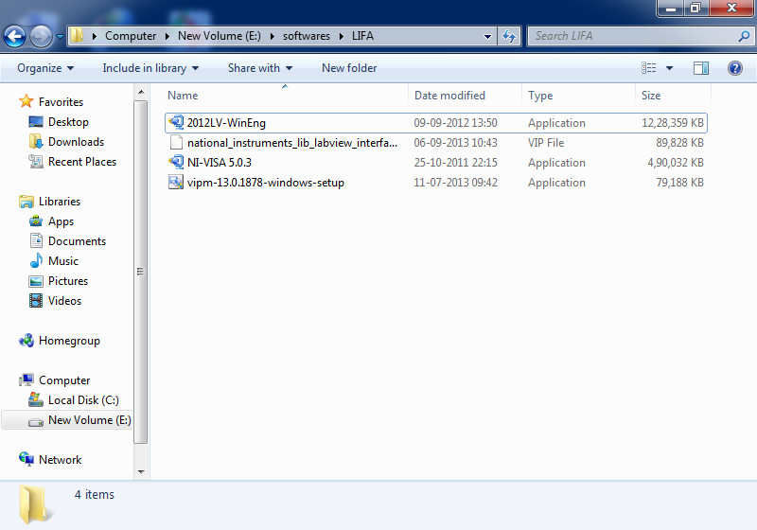Image resolution: width=757 pixels, height=530 pixels.
Task: Click the search magnifier icon
Action: point(744,36)
